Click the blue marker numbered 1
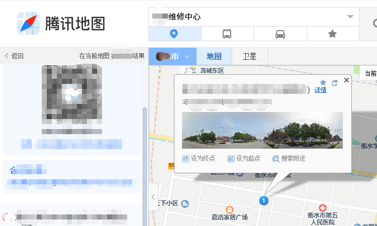 click(264, 200)
